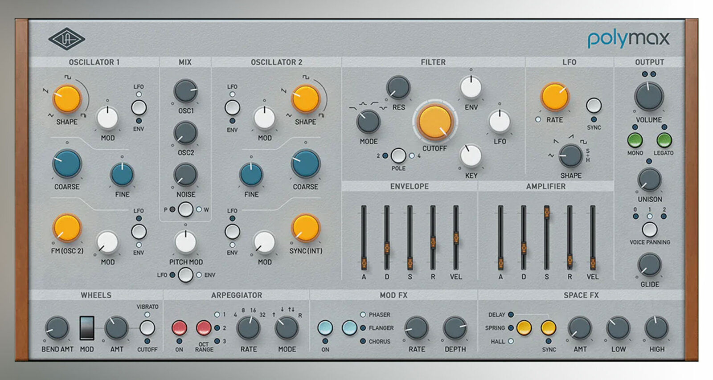Screen dimensions: 713x380
Task: Click the filter KEY tracking knob
Action: pos(471,155)
